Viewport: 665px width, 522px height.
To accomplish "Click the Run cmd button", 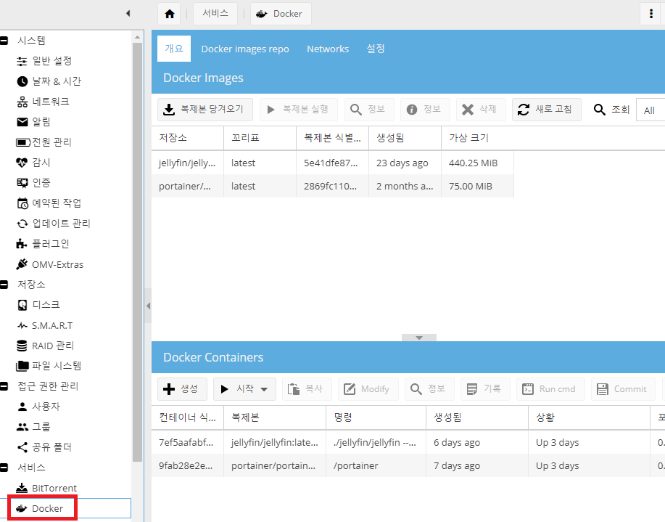I will tap(550, 389).
